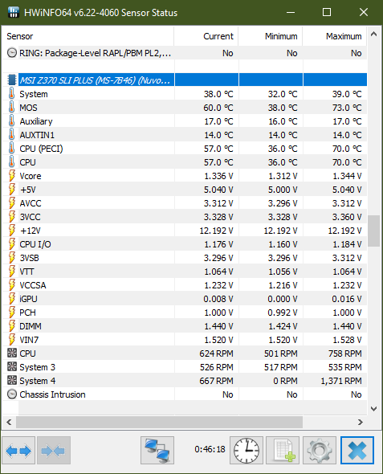Click the Minimum column header
This screenshot has height=474, width=383.
[x=271, y=36]
